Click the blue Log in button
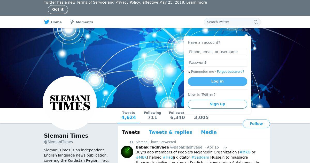The width and height of the screenshot is (310, 163). (x=218, y=82)
